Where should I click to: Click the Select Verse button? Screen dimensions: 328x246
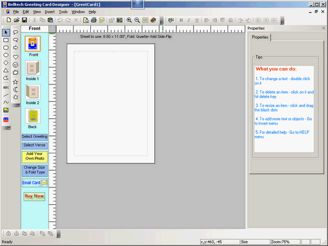click(35, 146)
